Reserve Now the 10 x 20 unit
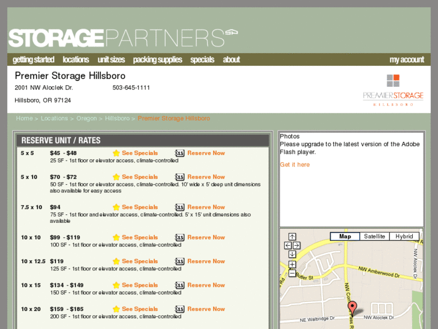This screenshot has width=438, height=329. pos(206,309)
